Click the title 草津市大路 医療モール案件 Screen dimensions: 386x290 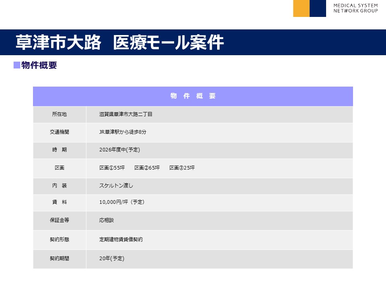[x=120, y=42]
